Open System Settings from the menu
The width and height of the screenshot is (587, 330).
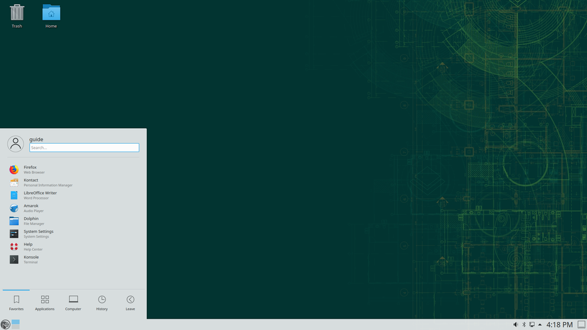(x=38, y=234)
